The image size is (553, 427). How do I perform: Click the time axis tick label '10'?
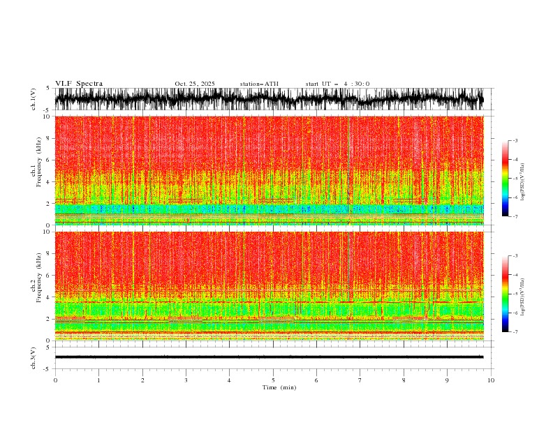[491, 380]
